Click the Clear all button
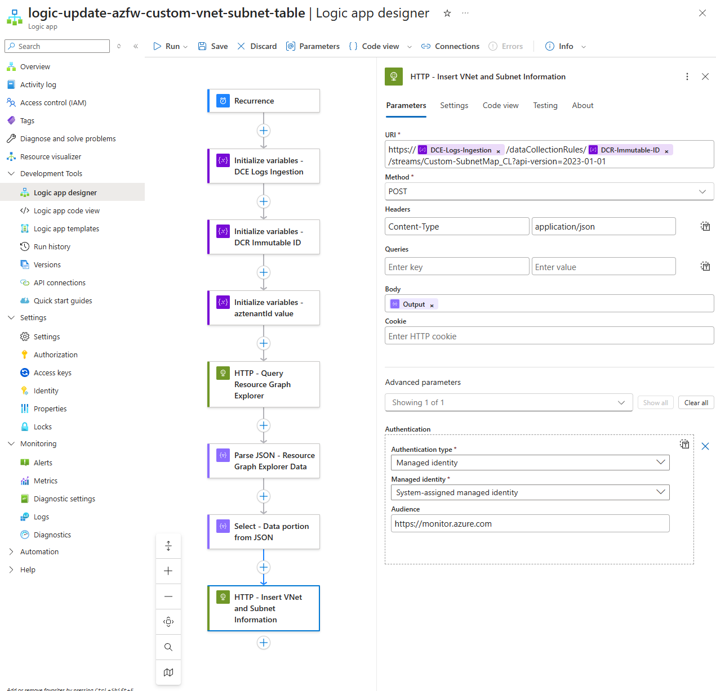 [696, 402]
